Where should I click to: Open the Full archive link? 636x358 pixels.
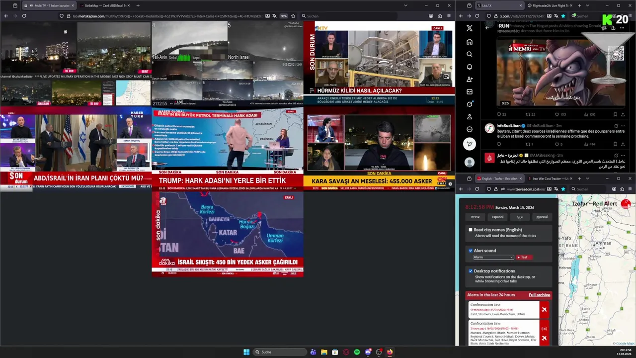(x=539, y=295)
